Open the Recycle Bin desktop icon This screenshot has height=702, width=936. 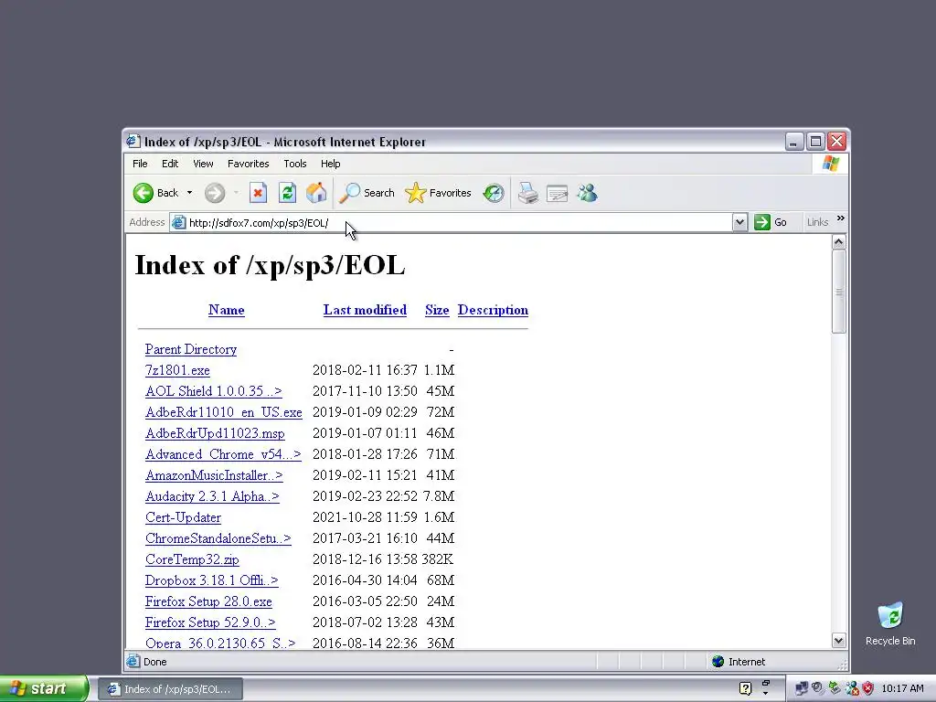point(890,624)
